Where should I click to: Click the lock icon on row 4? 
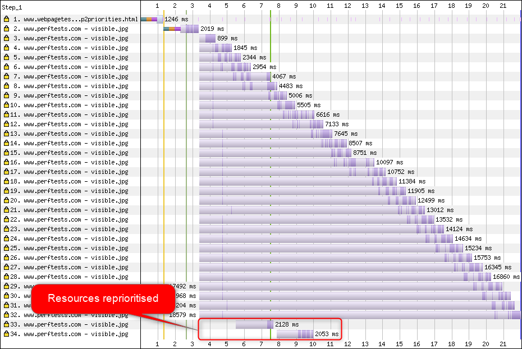(6, 48)
